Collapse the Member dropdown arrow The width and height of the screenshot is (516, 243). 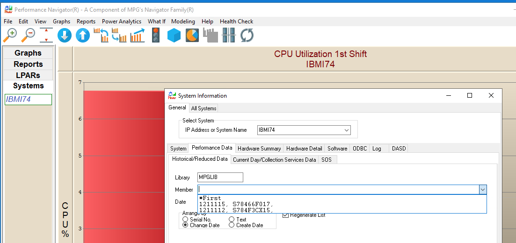click(483, 190)
